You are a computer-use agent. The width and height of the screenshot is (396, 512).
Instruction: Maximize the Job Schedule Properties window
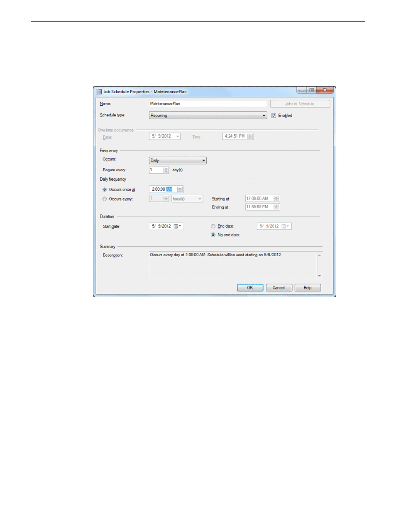311,90
